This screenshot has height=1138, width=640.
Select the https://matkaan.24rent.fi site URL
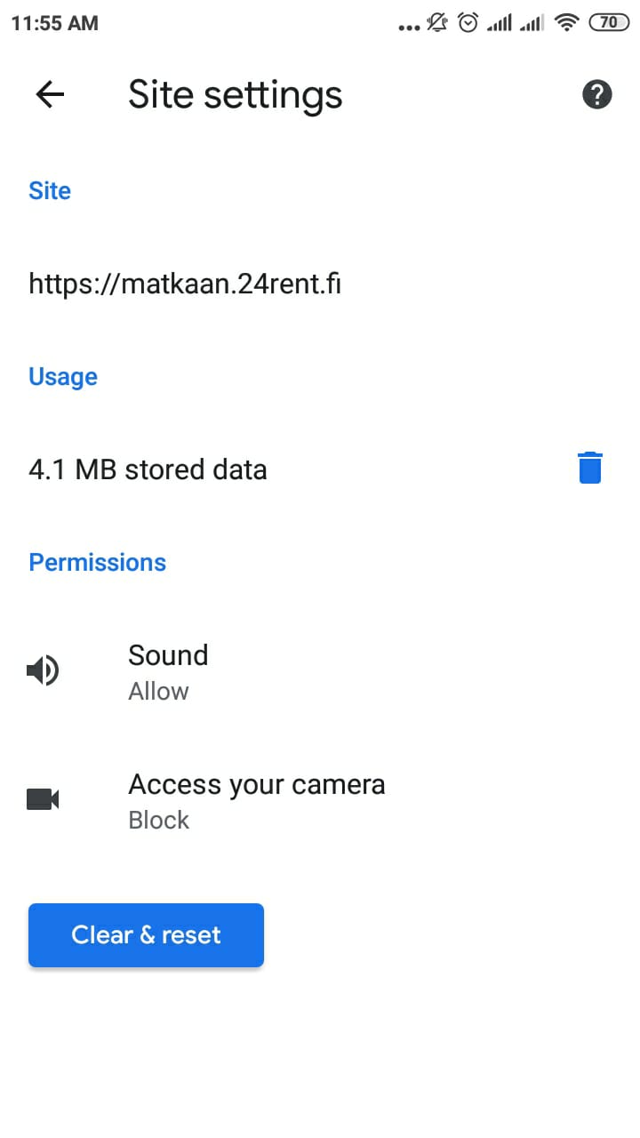[185, 284]
